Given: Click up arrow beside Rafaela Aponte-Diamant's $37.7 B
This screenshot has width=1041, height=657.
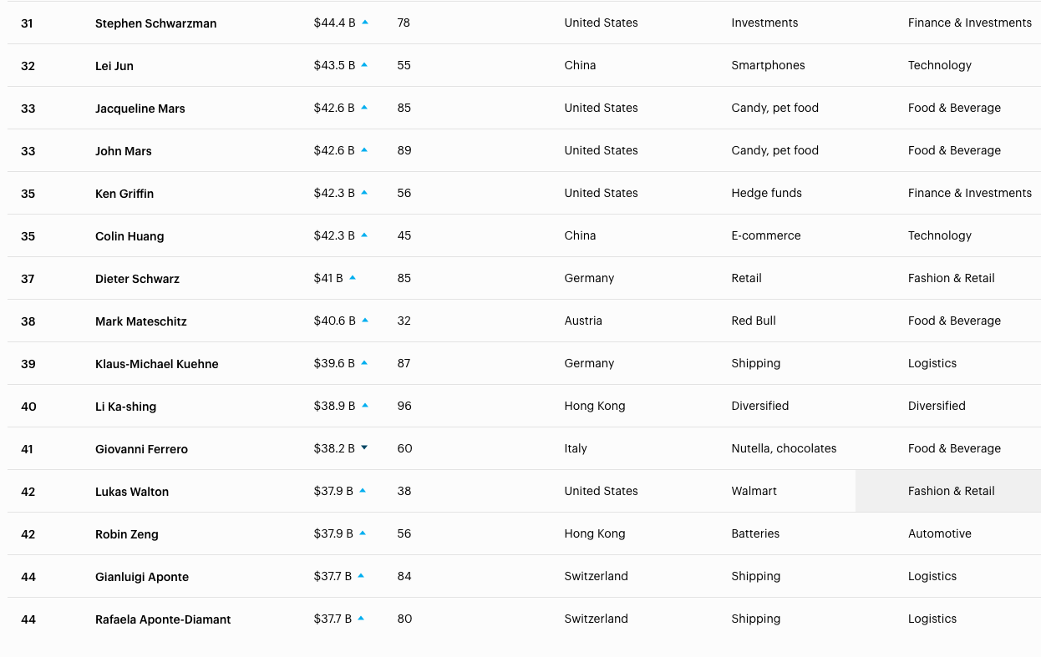Looking at the screenshot, I should 361,619.
